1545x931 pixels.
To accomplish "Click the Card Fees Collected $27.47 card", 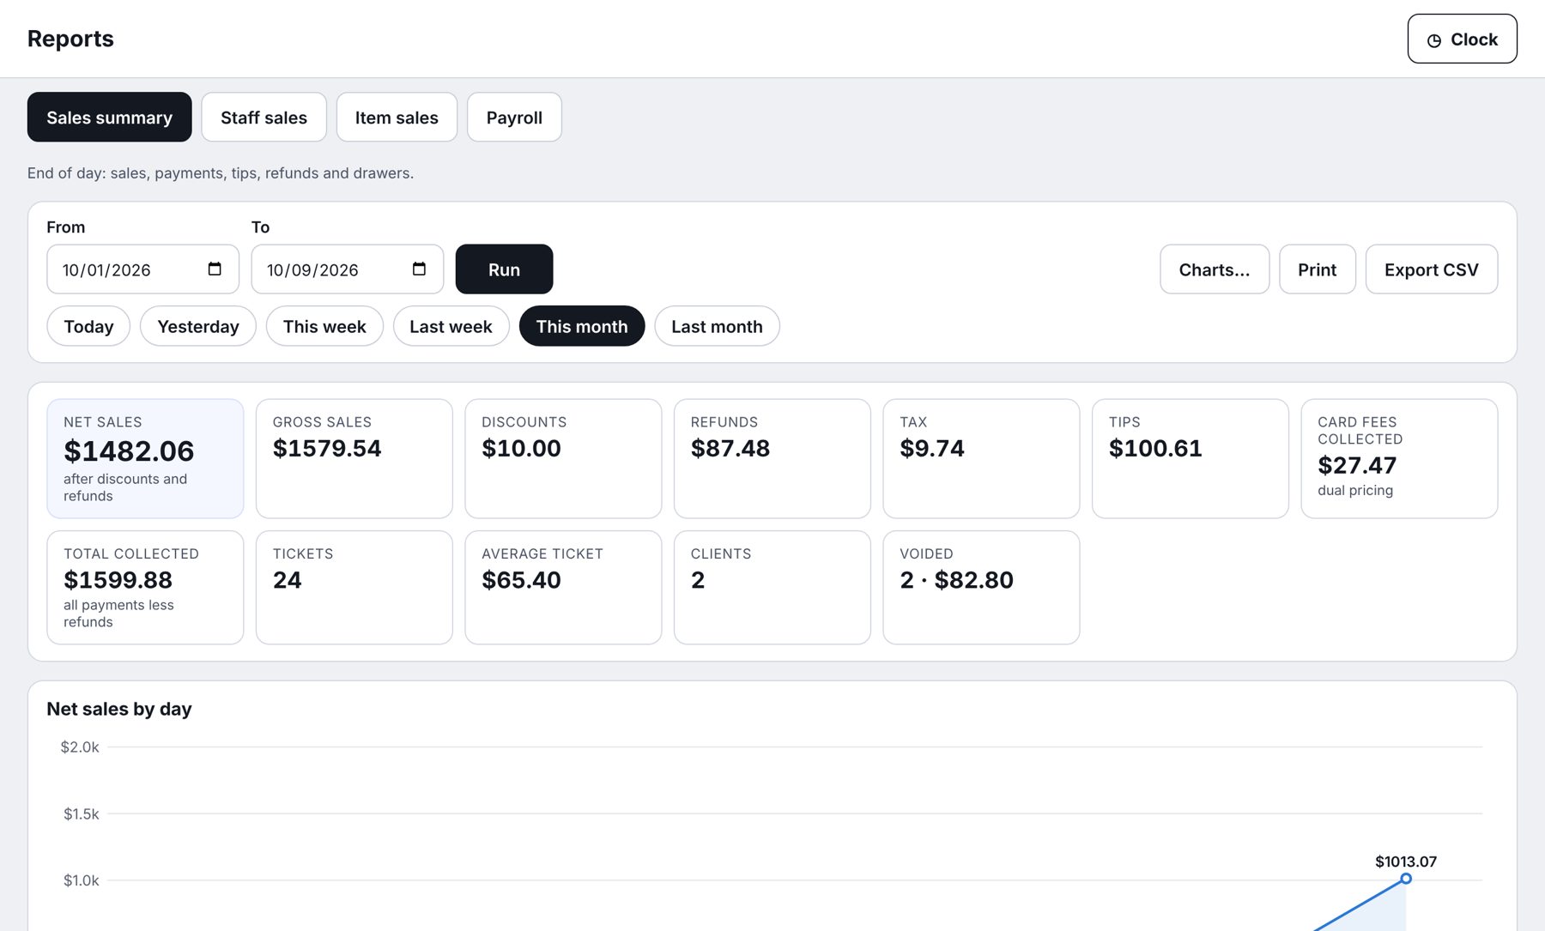I will tap(1399, 458).
